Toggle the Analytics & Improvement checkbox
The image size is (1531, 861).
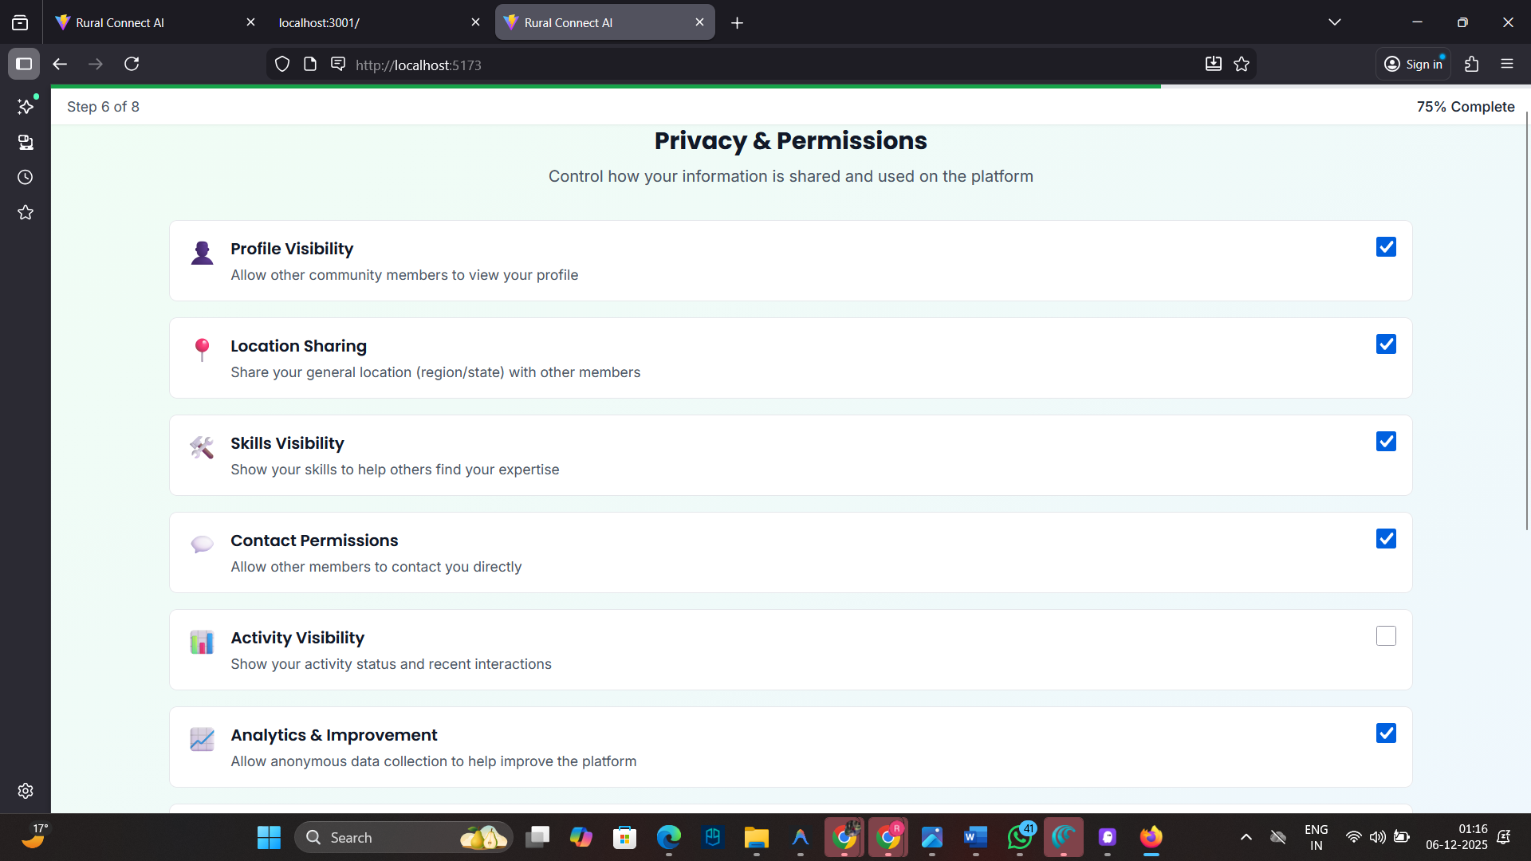[x=1386, y=733]
